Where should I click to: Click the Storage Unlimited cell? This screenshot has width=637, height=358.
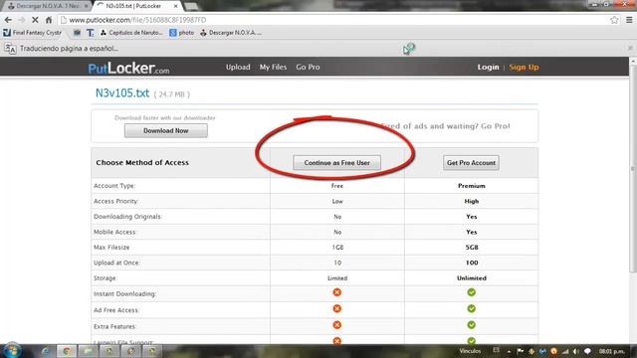(471, 278)
